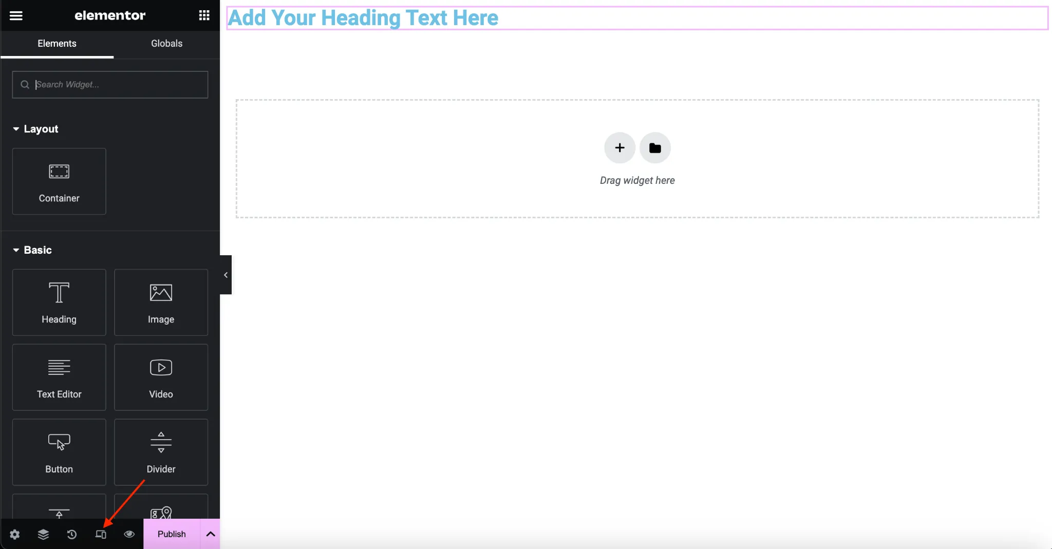Switch to the Elements tab
The image size is (1052, 549).
pyautogui.click(x=57, y=44)
